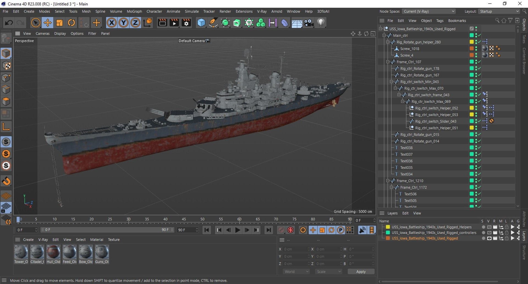Open the Layout Startup dropdown
Screen dimensions: 528x284
(499, 11)
